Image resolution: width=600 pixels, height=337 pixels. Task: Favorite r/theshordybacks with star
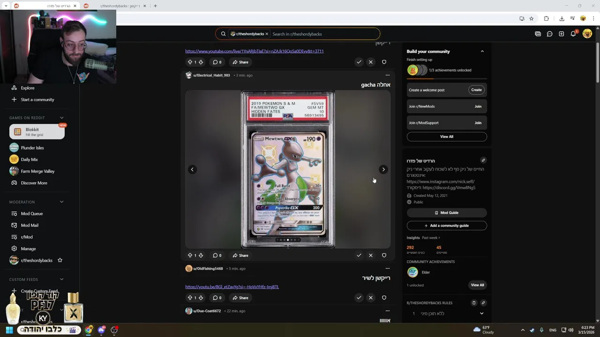click(x=60, y=260)
